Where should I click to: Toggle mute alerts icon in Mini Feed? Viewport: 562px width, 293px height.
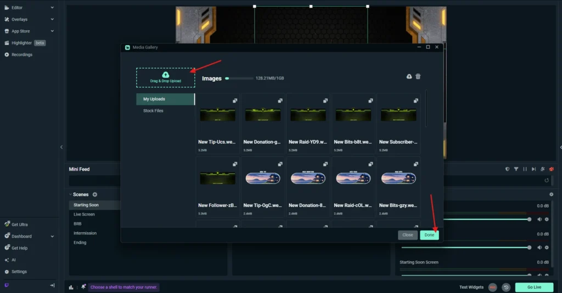click(543, 169)
